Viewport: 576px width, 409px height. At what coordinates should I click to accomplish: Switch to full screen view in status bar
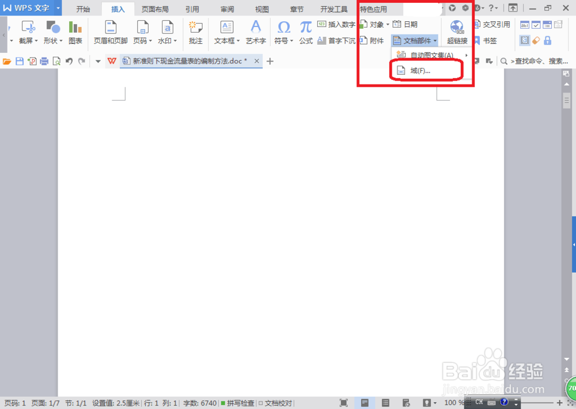[x=344, y=403]
